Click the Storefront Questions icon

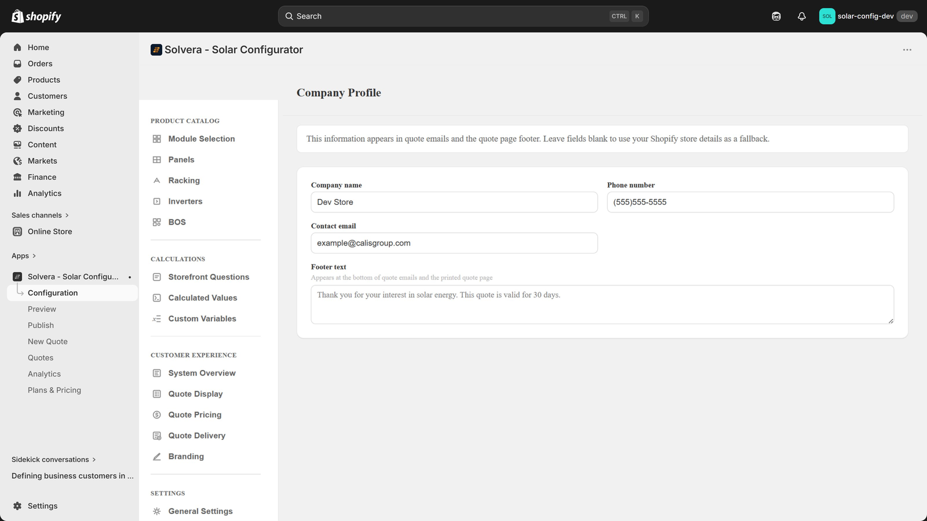[x=156, y=277]
